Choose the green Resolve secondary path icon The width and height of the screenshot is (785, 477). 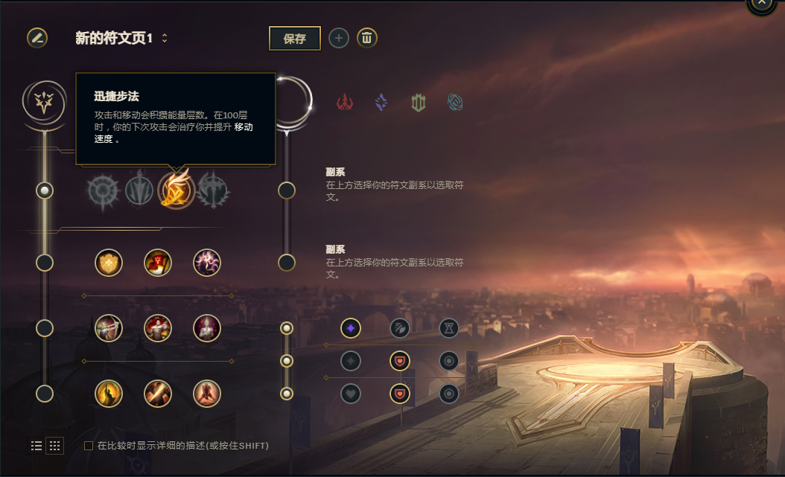point(418,103)
